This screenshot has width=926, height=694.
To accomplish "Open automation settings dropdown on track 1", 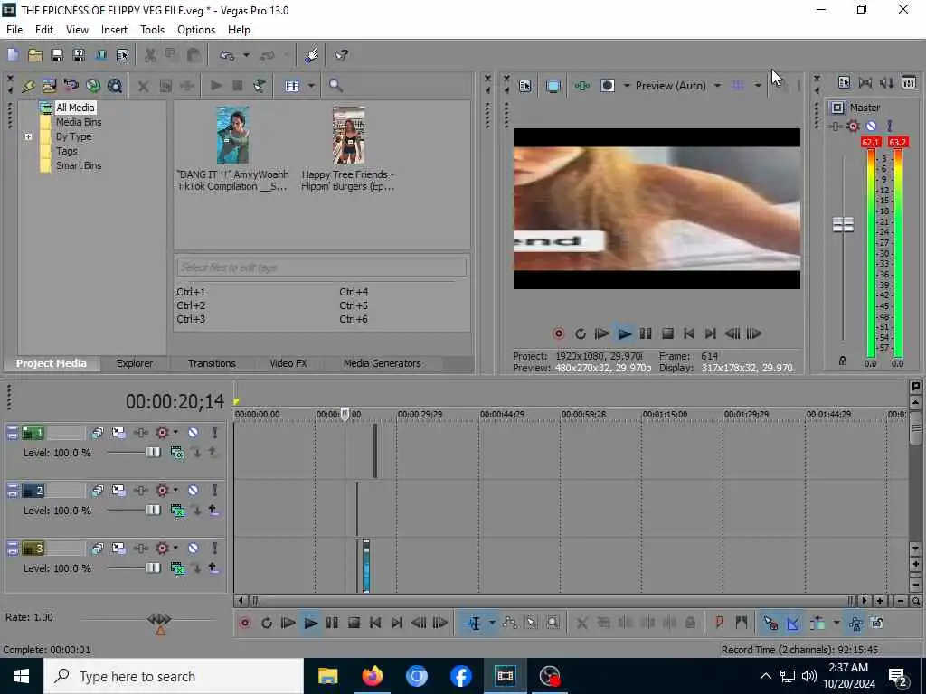I will click(x=175, y=433).
